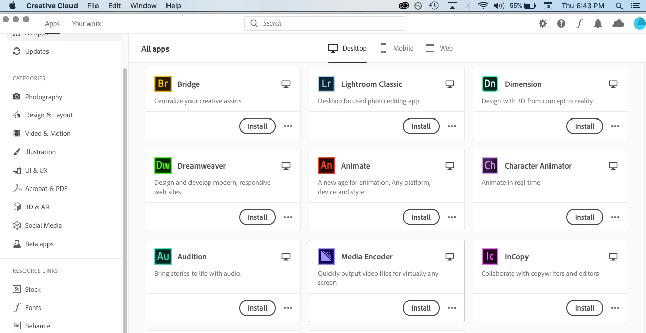Screen dimensions: 646x333
Task: Open more options for Character Animator
Action: [615, 217]
